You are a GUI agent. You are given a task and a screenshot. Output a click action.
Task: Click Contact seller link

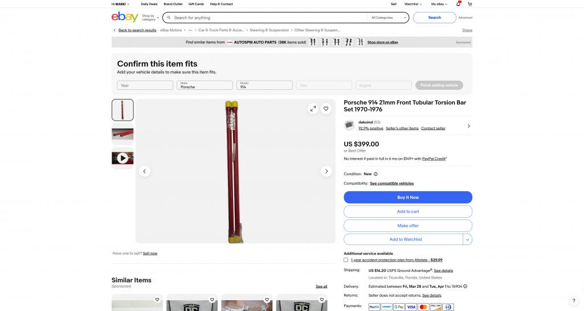433,128
